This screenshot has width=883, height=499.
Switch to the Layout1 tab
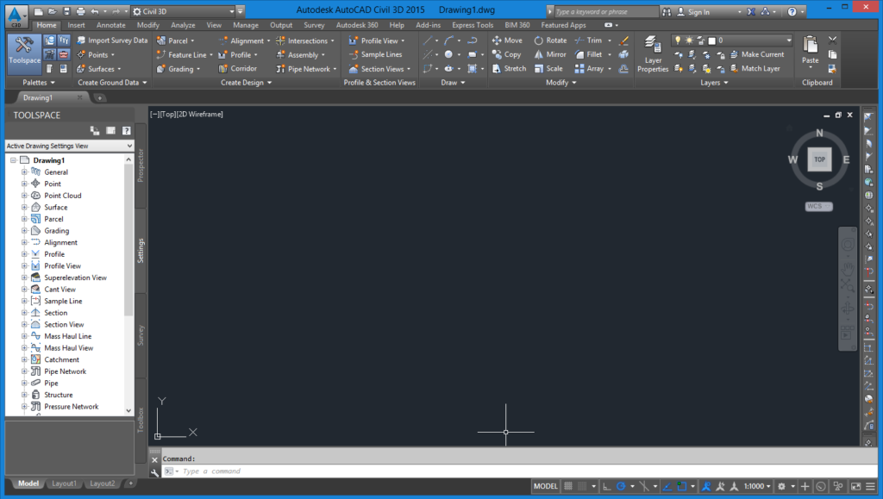(x=64, y=483)
